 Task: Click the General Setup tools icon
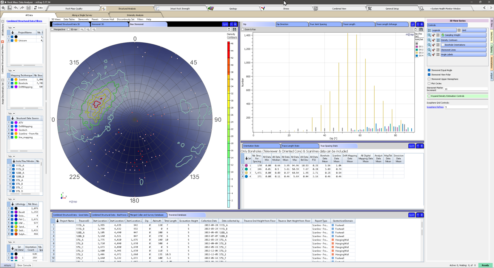(370, 9)
